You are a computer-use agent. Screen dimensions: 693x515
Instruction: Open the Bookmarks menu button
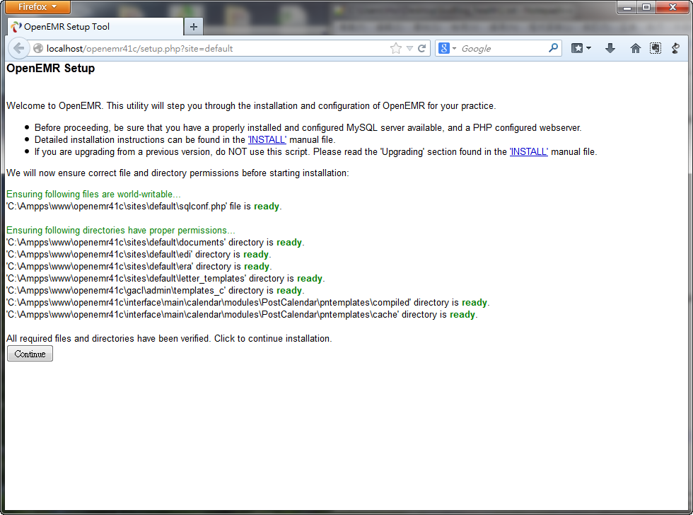coord(581,48)
